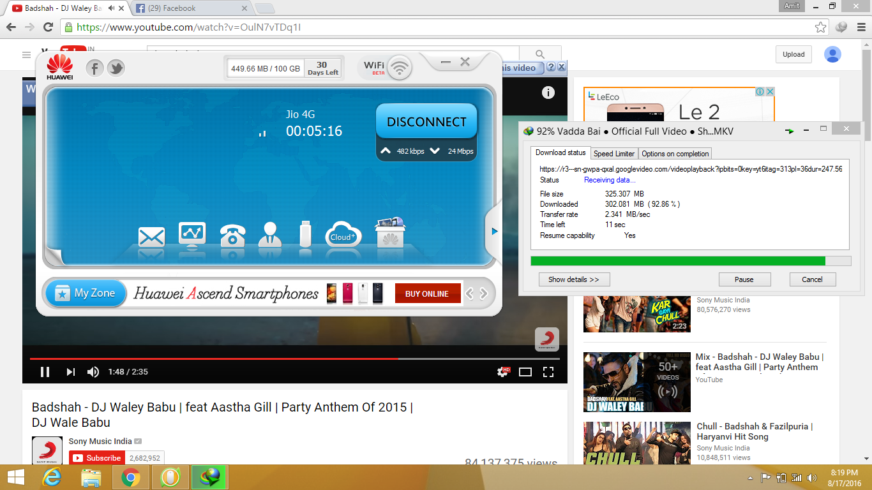Show previous Huawei banner ad
872x490 pixels.
click(x=469, y=294)
